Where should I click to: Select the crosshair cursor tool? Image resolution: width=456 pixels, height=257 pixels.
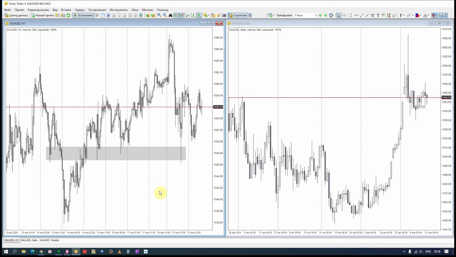344,15
